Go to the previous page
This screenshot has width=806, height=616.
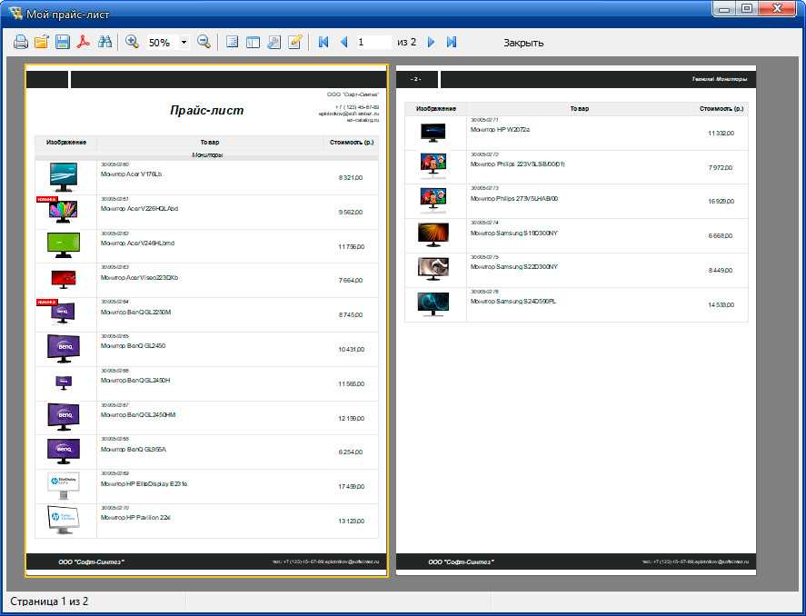tap(343, 42)
